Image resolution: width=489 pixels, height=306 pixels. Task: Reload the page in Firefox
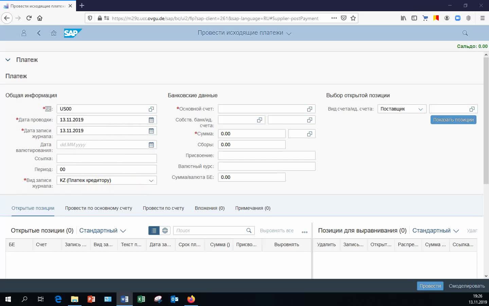click(x=29, y=18)
